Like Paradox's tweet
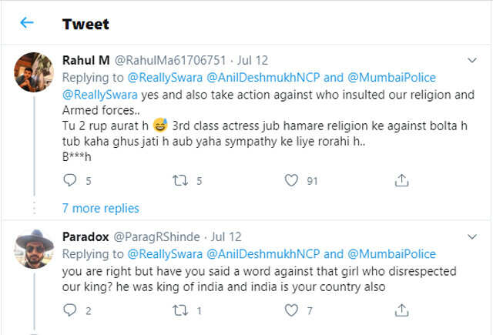Viewport: 493px width, 335px height. point(291,310)
